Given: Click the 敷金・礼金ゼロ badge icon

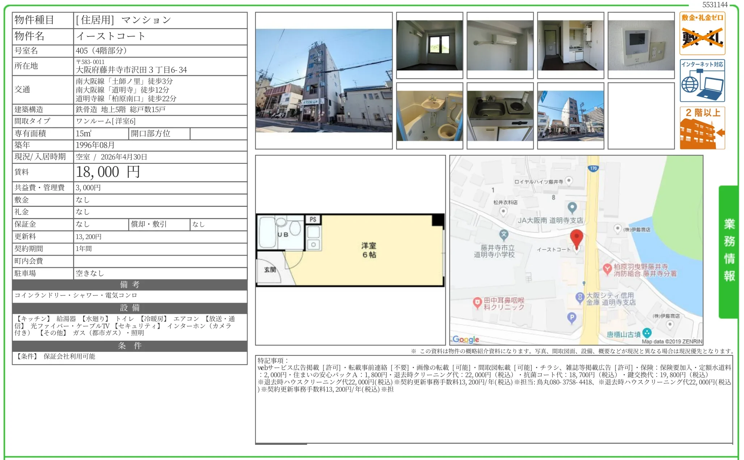Looking at the screenshot, I should pos(702,33).
